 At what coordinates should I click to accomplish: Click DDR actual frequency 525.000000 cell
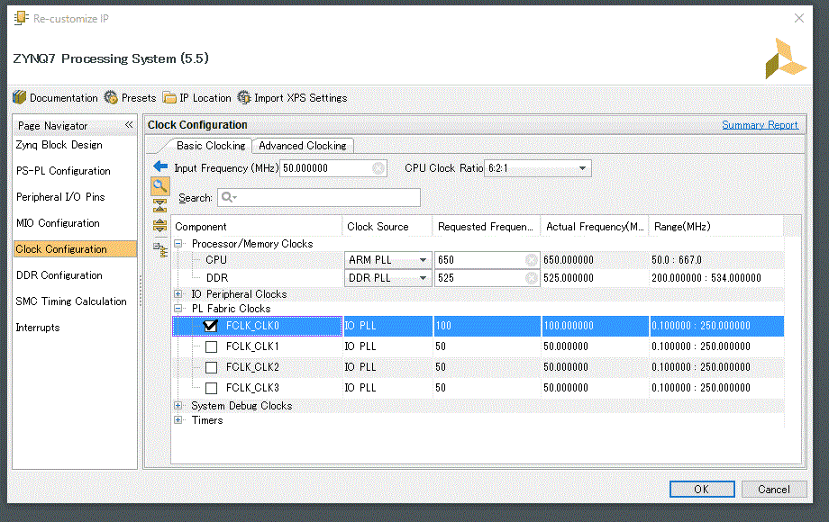[595, 278]
